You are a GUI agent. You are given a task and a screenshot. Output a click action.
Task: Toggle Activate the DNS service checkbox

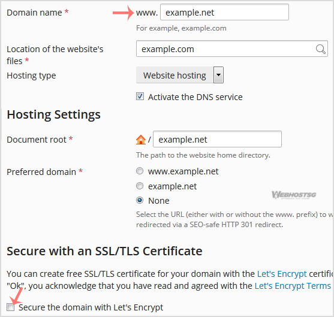pyautogui.click(x=140, y=96)
